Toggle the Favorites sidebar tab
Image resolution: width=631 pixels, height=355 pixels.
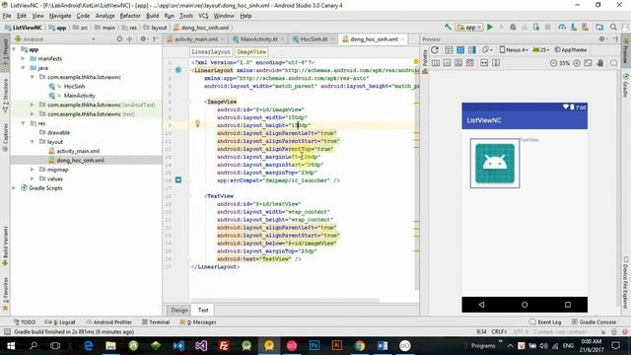point(5,294)
